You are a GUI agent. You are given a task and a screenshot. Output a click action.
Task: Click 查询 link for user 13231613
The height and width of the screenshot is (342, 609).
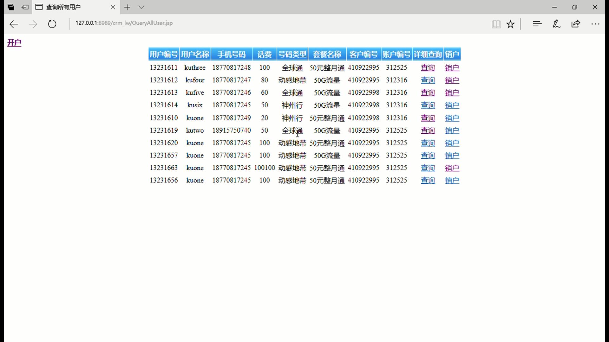click(x=428, y=93)
